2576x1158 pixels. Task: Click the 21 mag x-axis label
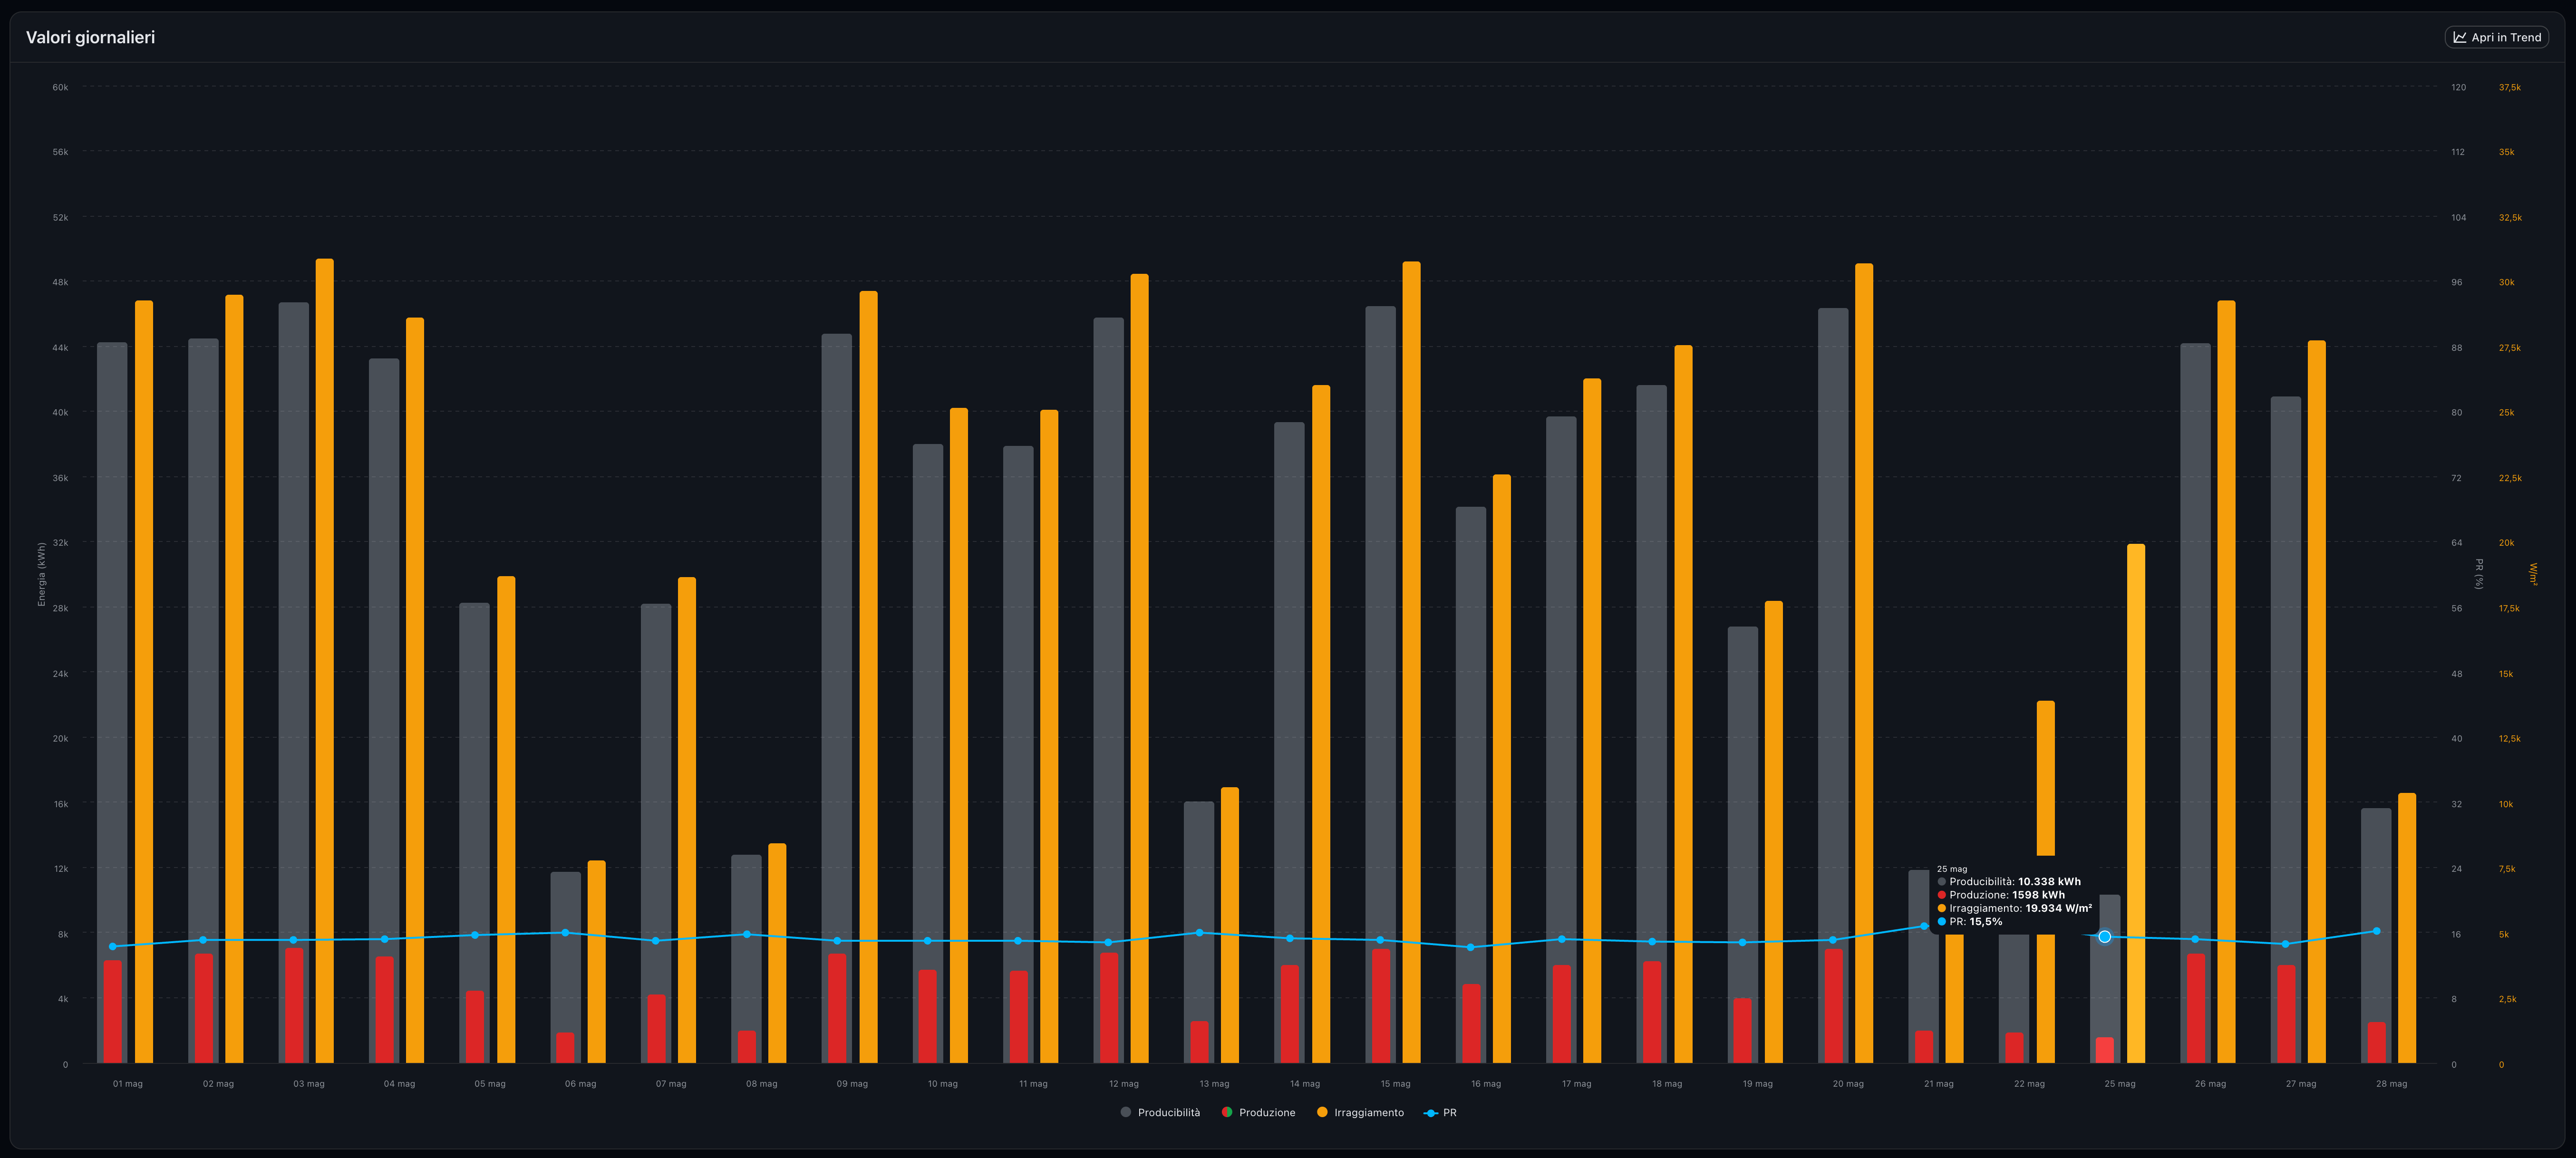tap(1938, 1083)
